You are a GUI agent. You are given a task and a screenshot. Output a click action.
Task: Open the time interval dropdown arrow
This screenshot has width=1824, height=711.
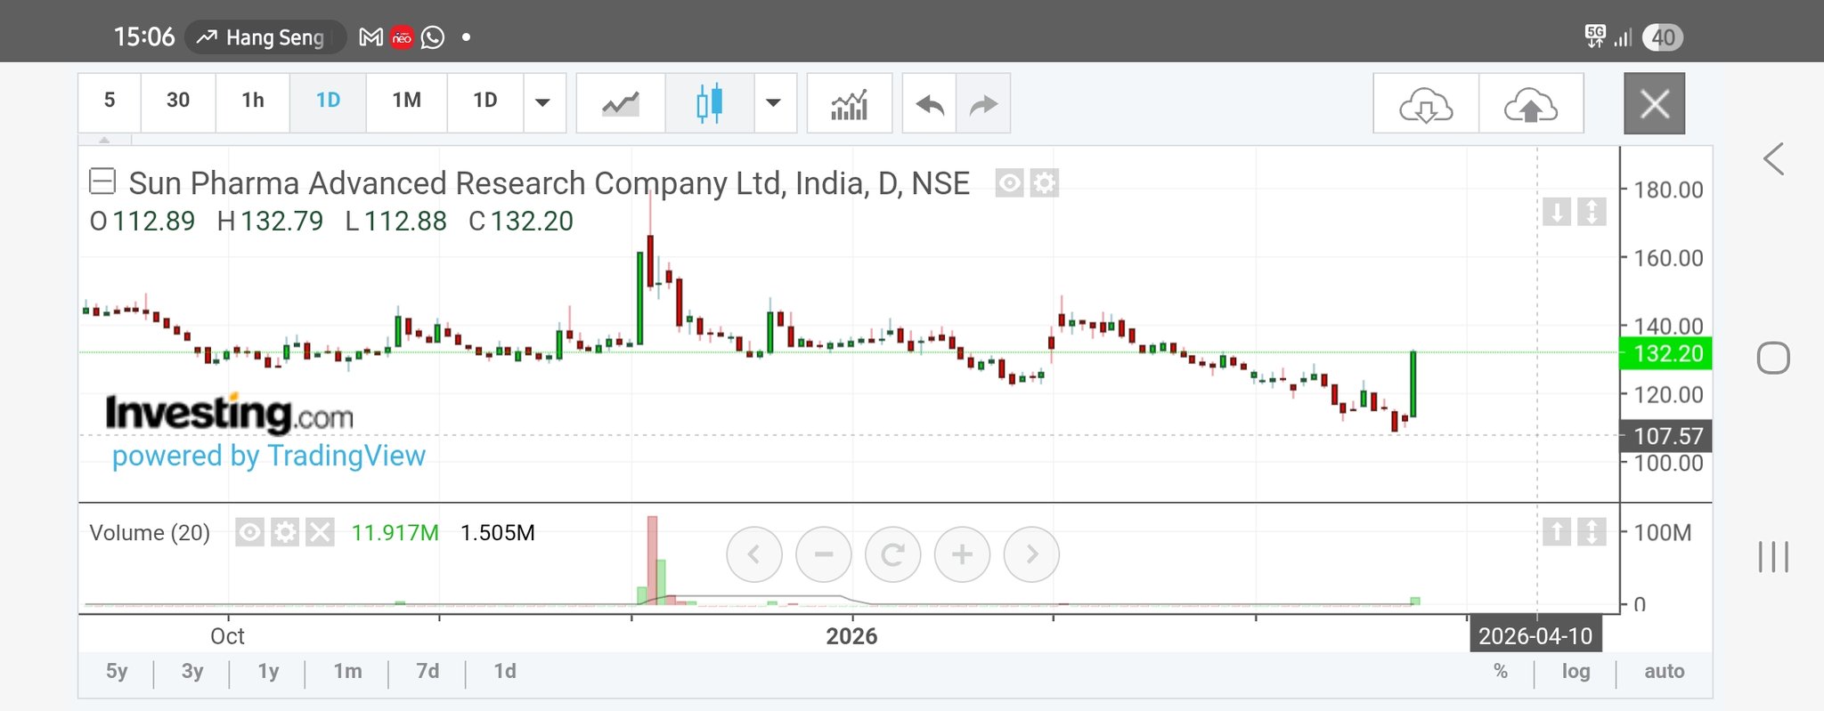click(543, 103)
